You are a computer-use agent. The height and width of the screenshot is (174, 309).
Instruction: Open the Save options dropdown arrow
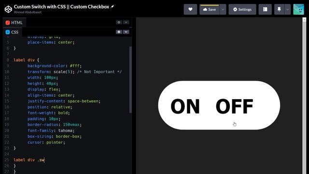click(223, 9)
